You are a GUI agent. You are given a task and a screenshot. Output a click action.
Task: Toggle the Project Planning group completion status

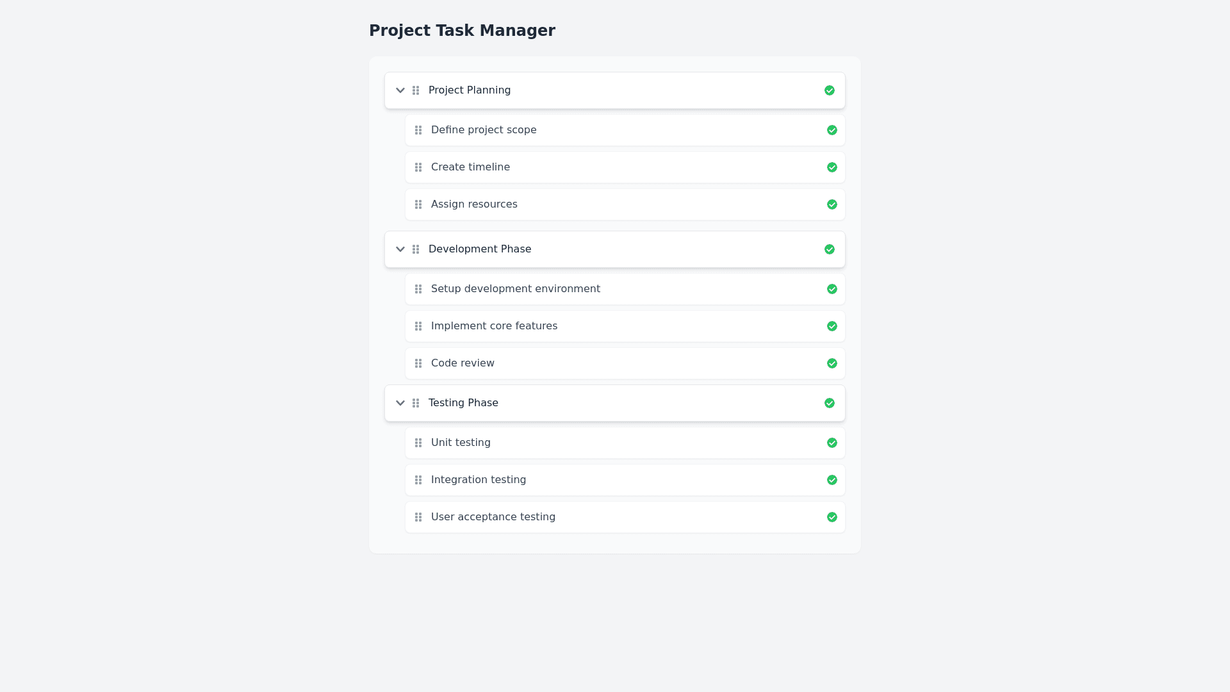point(830,90)
